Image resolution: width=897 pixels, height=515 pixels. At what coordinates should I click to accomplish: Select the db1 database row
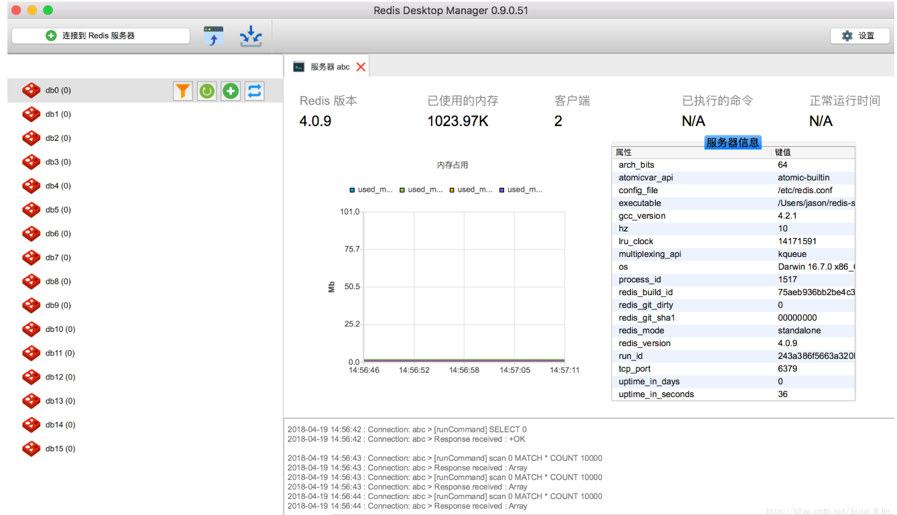coord(145,114)
